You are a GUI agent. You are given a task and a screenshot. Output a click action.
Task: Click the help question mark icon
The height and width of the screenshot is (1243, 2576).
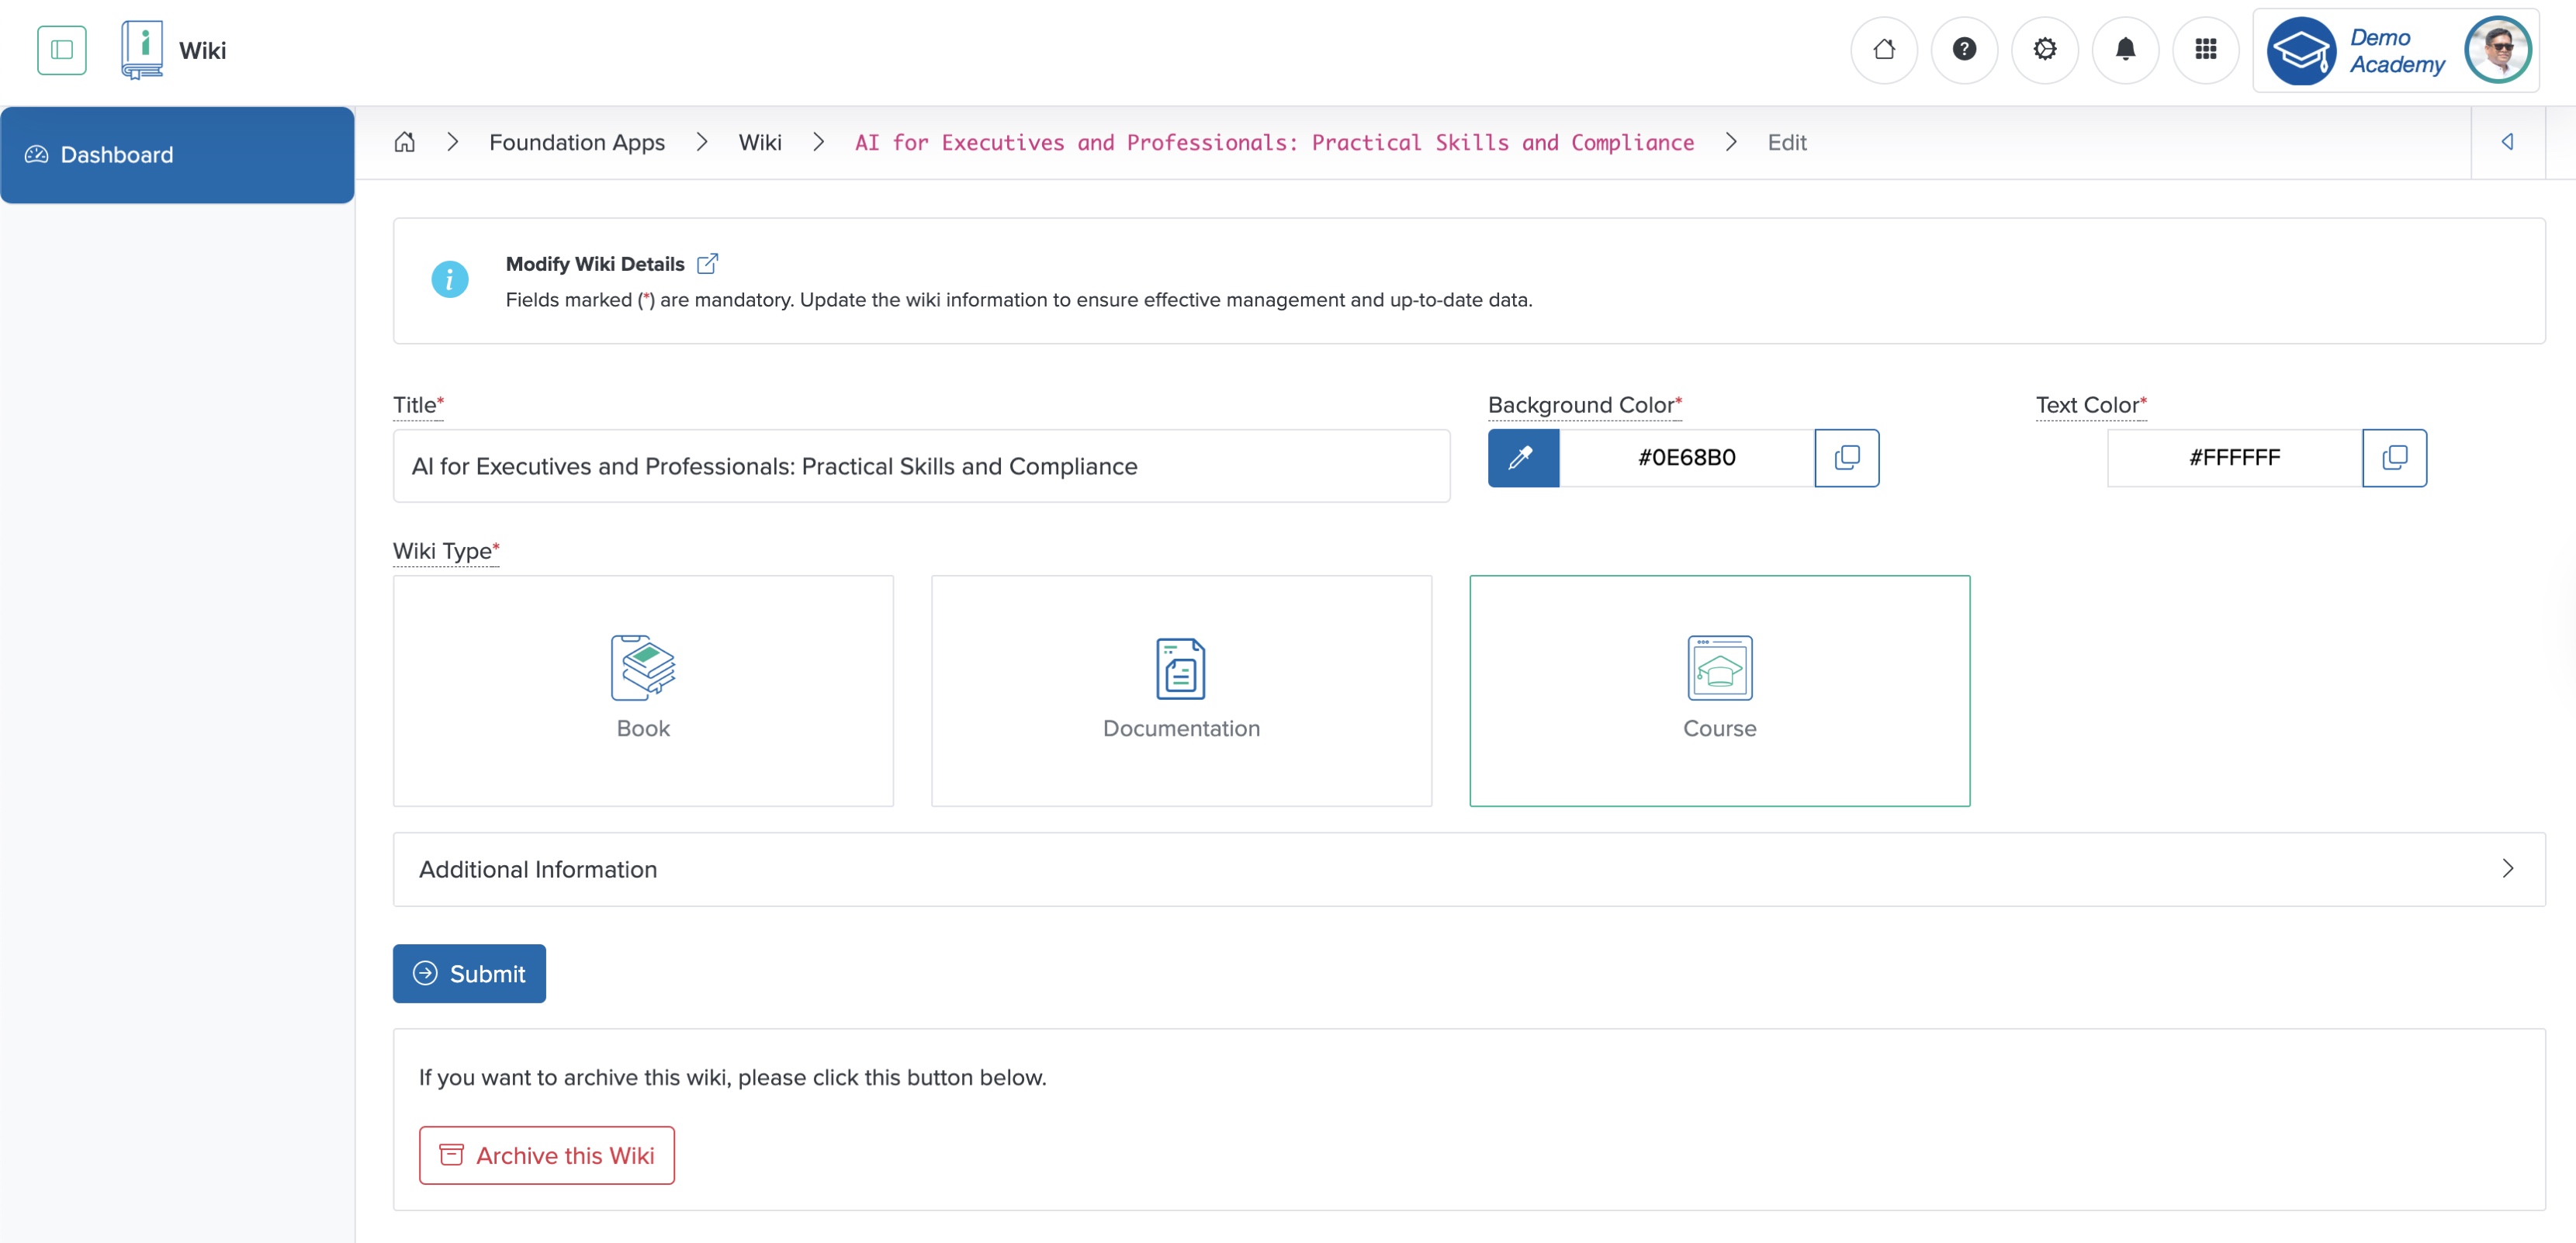tap(1965, 49)
